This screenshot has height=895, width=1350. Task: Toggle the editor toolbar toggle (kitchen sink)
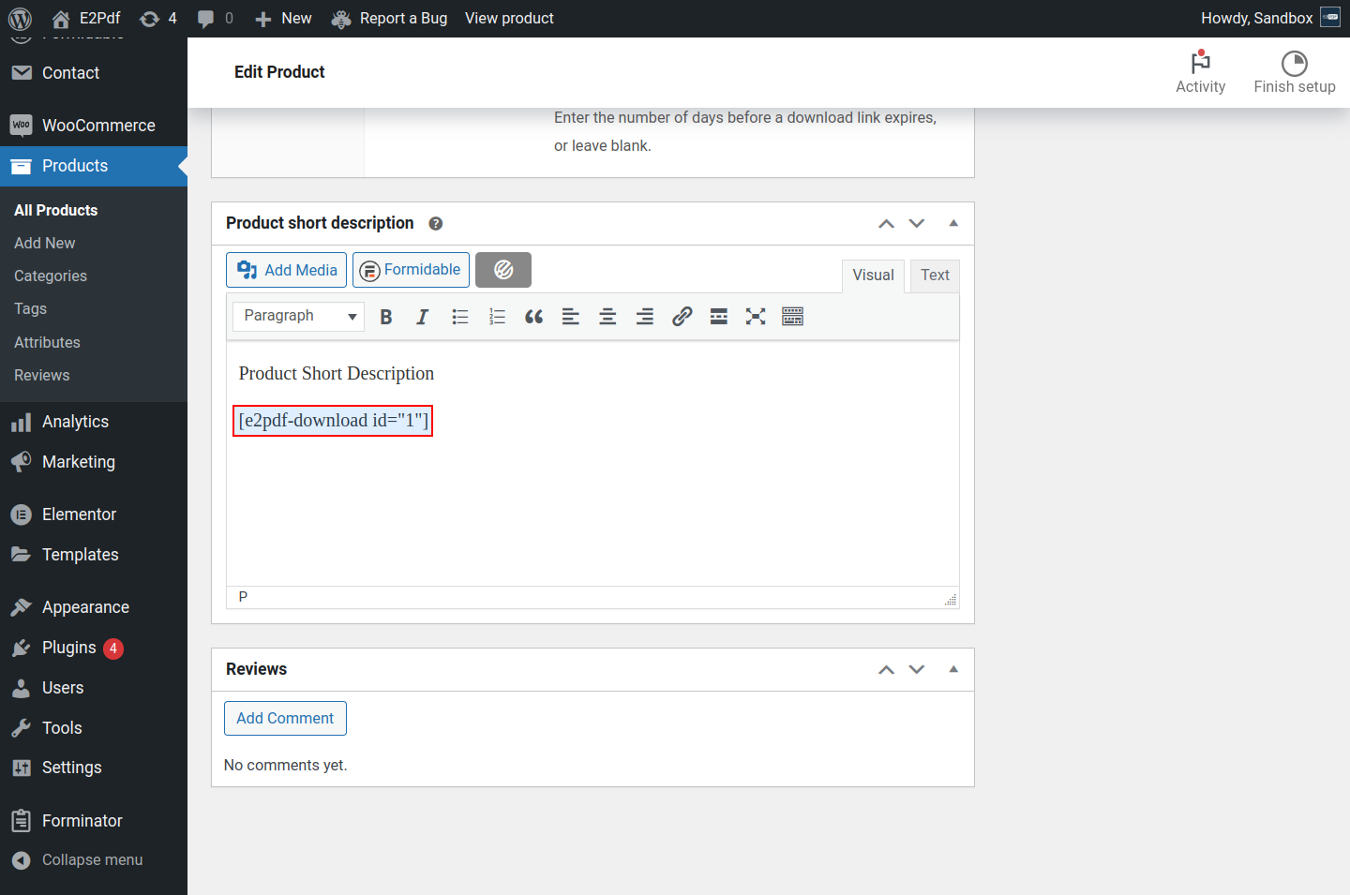792,317
